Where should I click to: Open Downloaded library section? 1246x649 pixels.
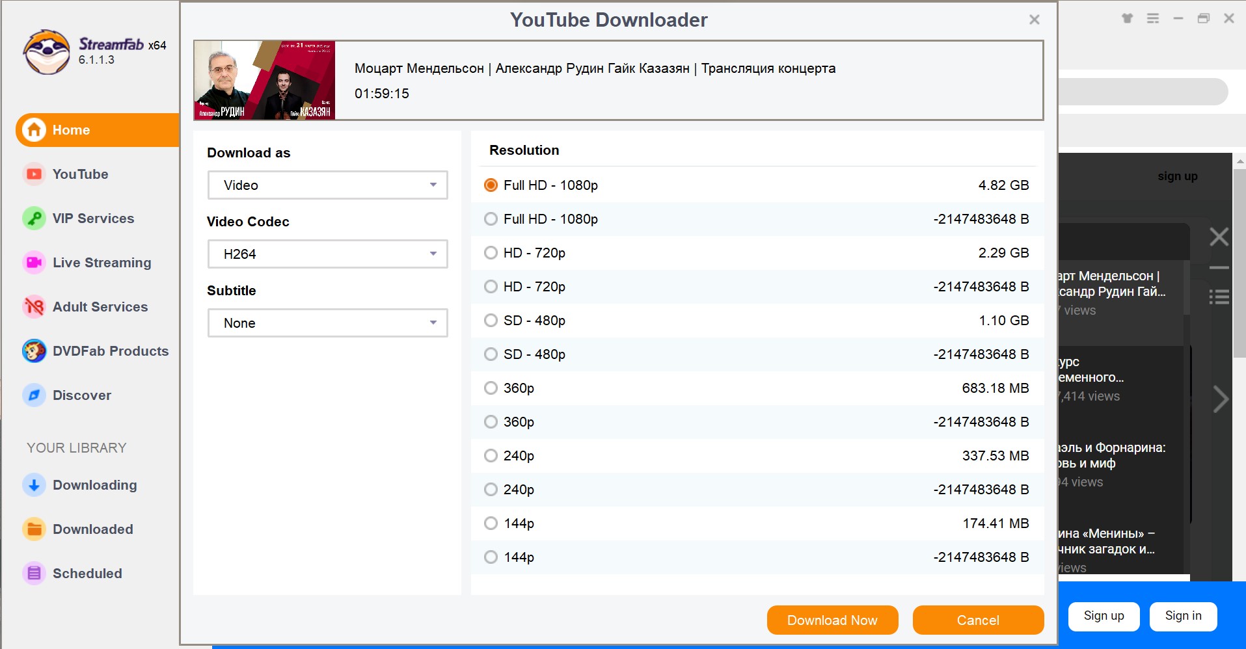tap(93, 529)
